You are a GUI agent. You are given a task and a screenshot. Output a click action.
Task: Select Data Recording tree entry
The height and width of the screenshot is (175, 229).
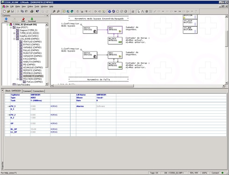[x=23, y=85]
